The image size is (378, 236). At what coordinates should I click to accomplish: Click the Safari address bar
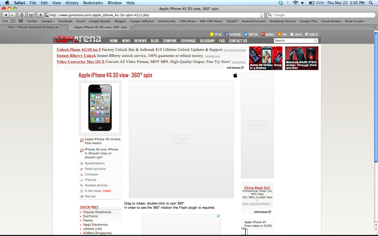(x=154, y=15)
